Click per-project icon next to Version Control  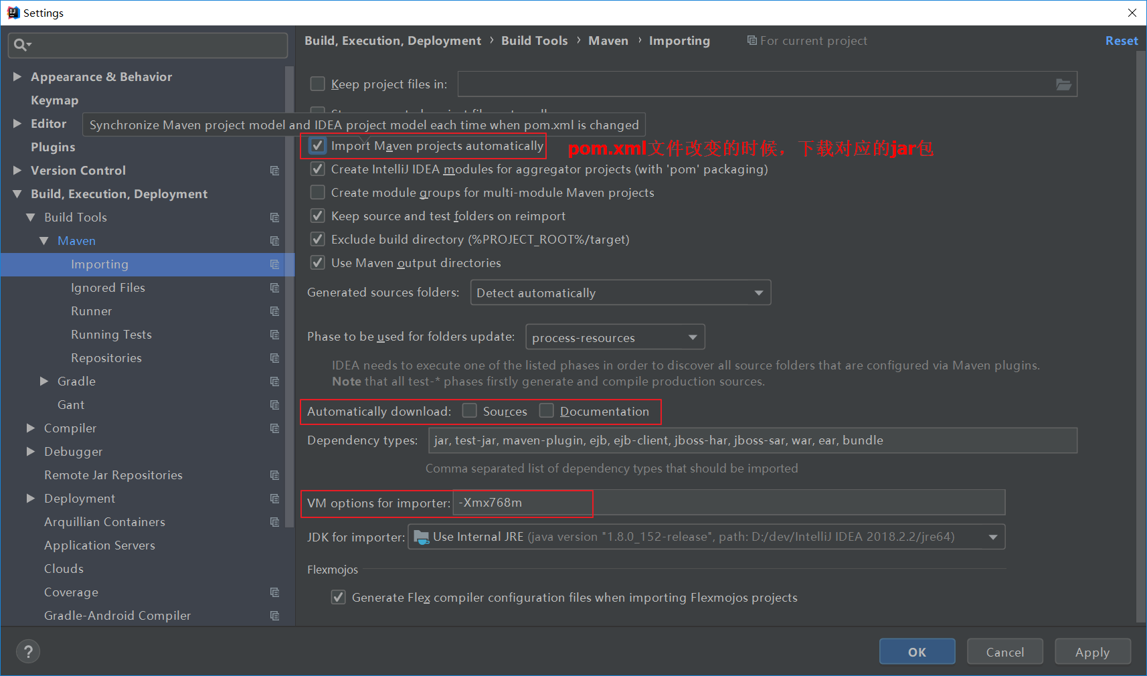point(274,171)
